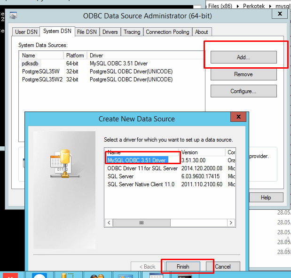Show the About tab
This screenshot has height=278, width=291.
coord(201,32)
